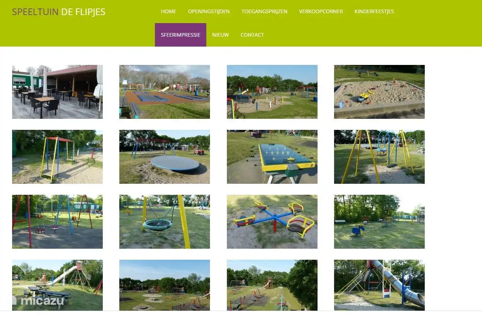This screenshot has width=482, height=314.
Task: Go to the Openingstijden page
Action: pos(209,11)
